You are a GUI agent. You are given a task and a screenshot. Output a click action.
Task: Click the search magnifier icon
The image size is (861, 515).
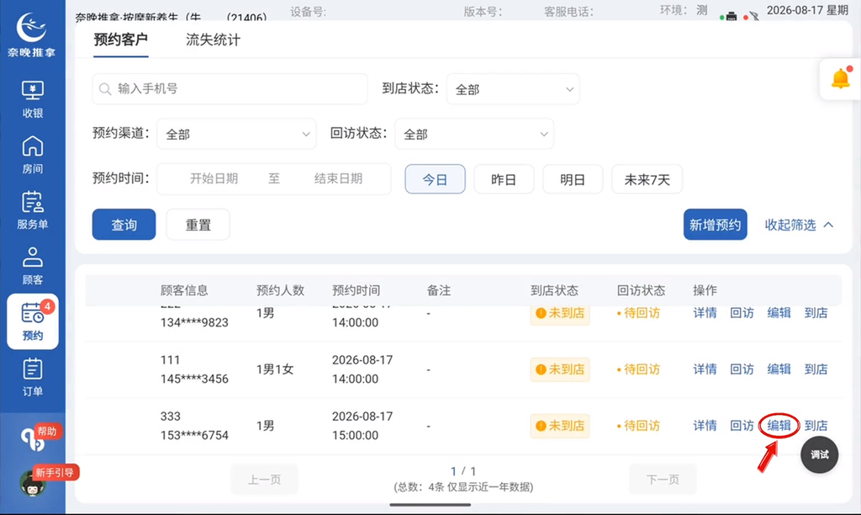pos(105,89)
